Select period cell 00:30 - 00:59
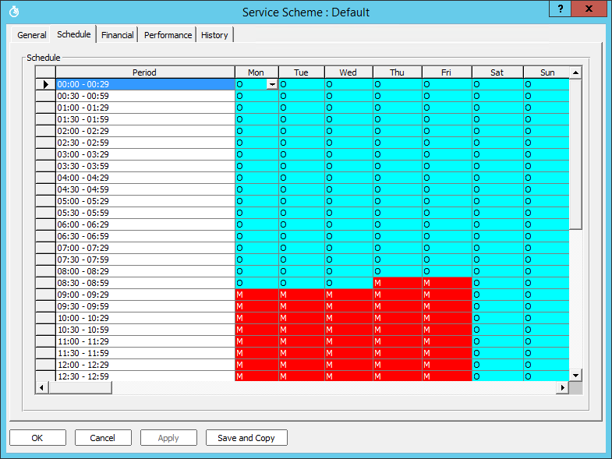This screenshot has height=459, width=612. pyautogui.click(x=145, y=96)
